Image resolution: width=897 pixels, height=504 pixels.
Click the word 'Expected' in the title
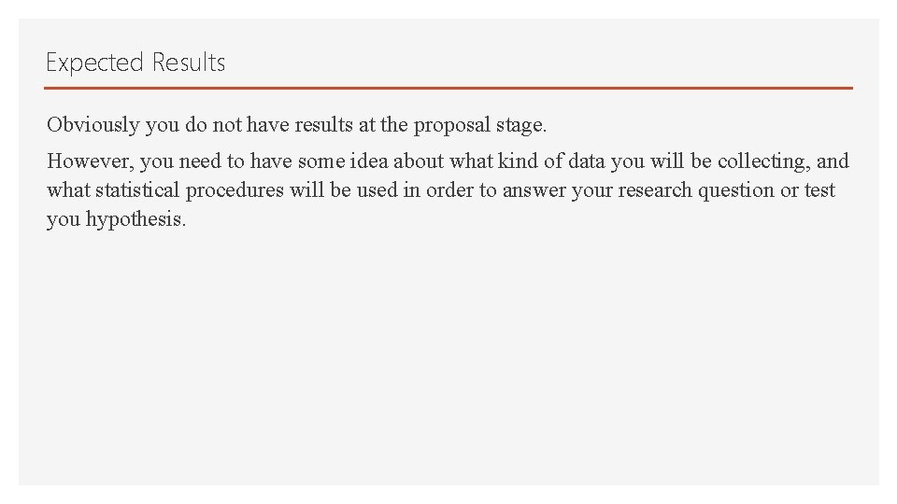94,63
